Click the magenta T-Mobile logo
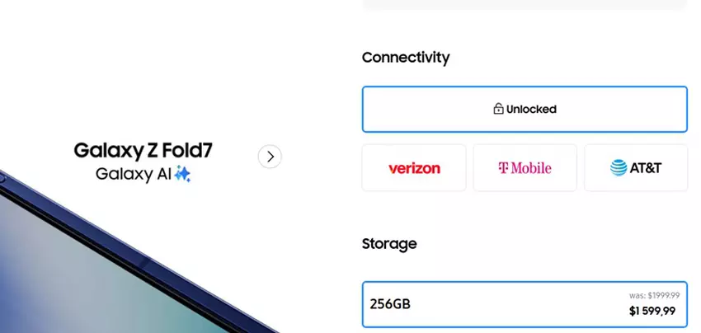 click(525, 168)
